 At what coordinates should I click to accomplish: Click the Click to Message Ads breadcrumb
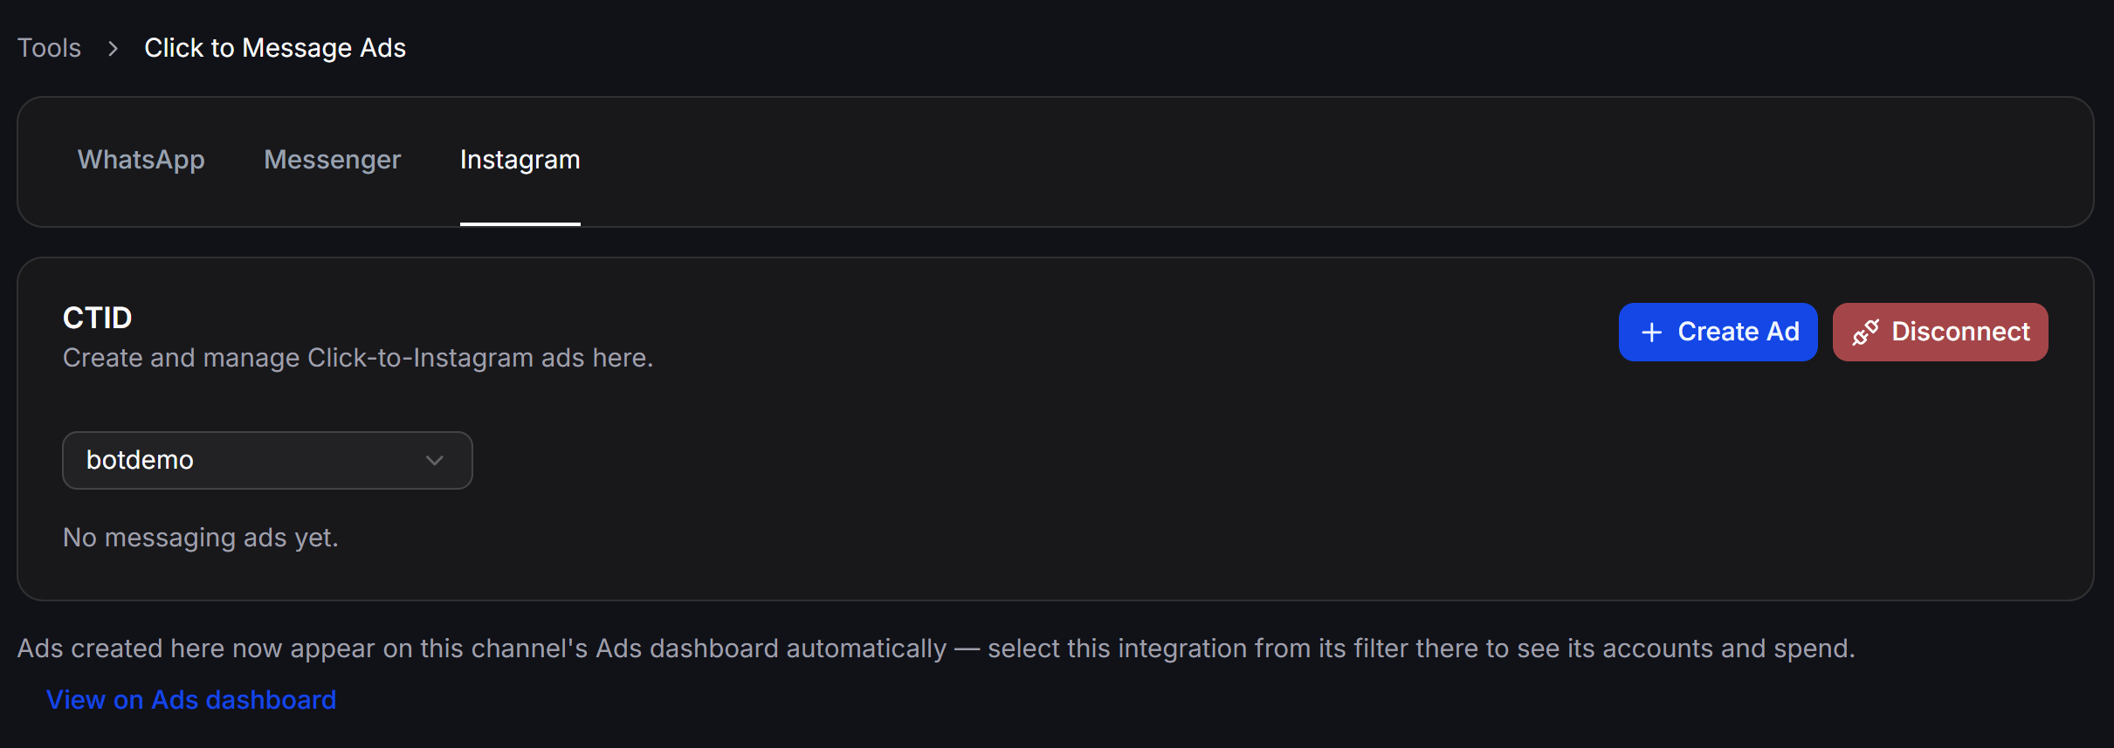(275, 48)
